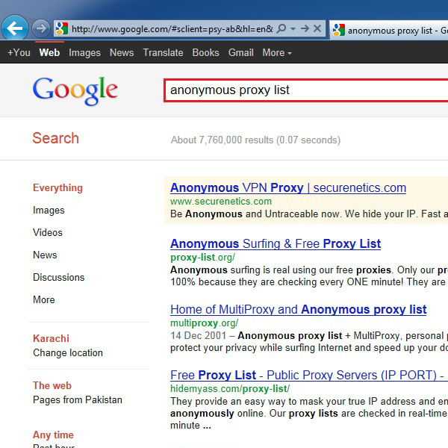
Task: Open 'Anonymous VPN Proxy | securenetics.com' ad link
Action: click(x=288, y=188)
